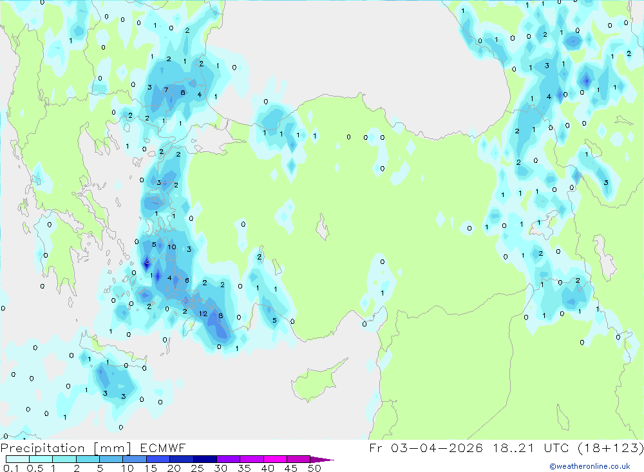Select the 35–40 mm legend swatch
The image size is (644, 472).
252,459
